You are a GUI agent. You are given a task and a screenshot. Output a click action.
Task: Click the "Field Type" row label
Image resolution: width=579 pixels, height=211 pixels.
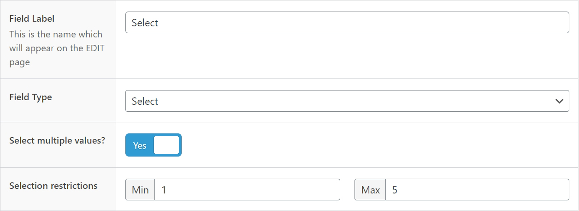coord(30,97)
